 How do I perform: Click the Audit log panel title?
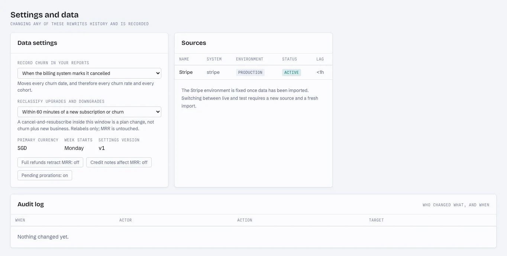pyautogui.click(x=30, y=204)
